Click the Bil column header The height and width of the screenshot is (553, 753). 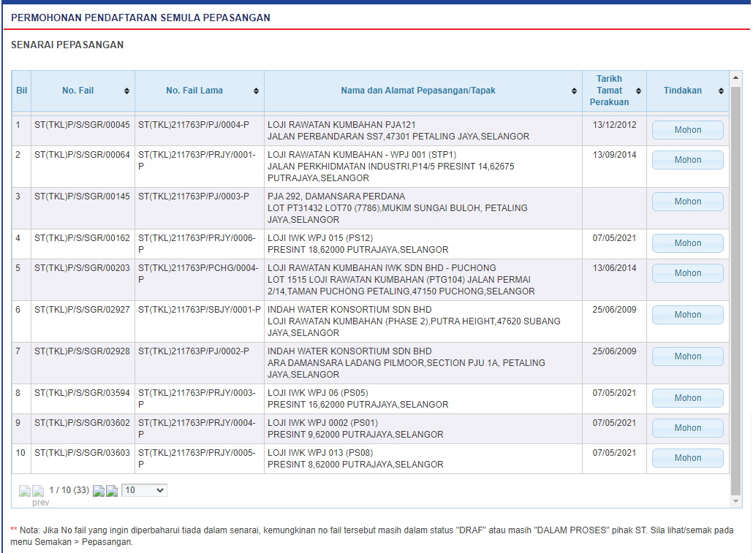(22, 91)
